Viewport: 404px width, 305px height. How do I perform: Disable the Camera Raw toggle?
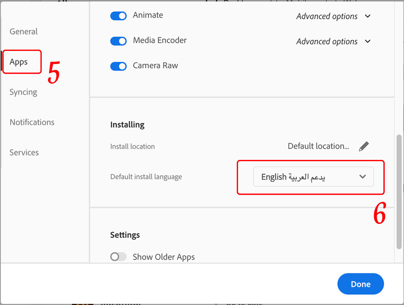pyautogui.click(x=118, y=66)
